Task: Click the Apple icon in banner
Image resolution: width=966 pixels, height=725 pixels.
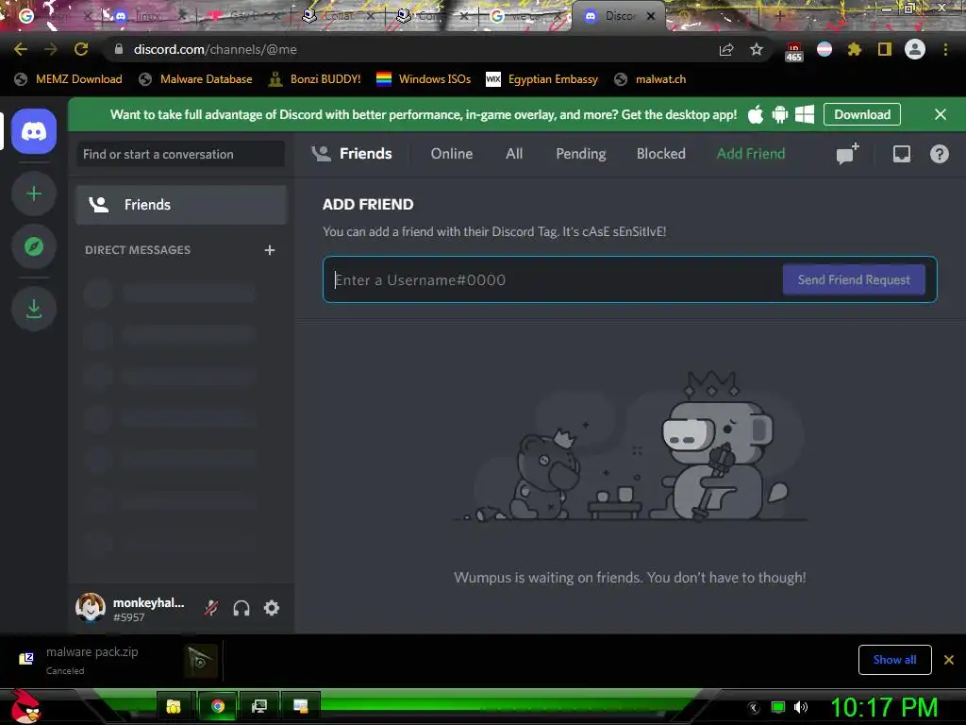Action: click(x=756, y=114)
